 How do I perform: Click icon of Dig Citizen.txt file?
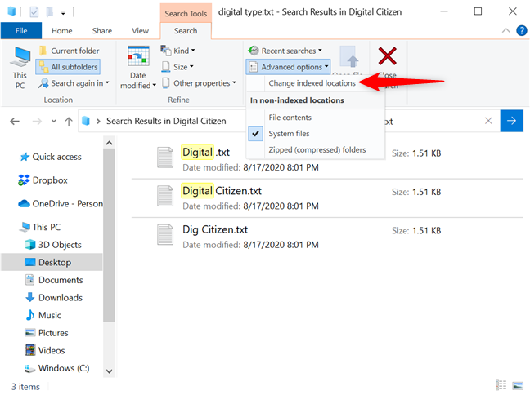tap(165, 235)
